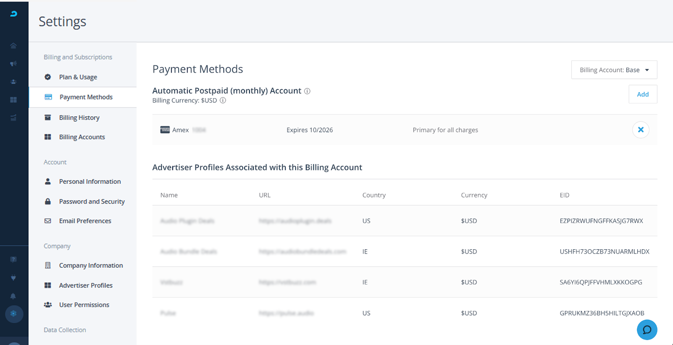Open Company Information page
This screenshot has width=673, height=345.
click(91, 266)
